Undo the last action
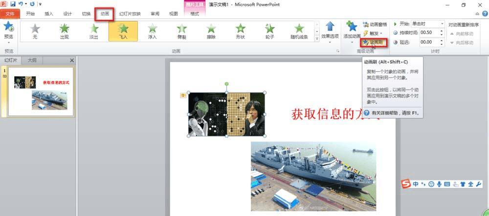The width and height of the screenshot is (489, 216). pyautogui.click(x=21, y=4)
